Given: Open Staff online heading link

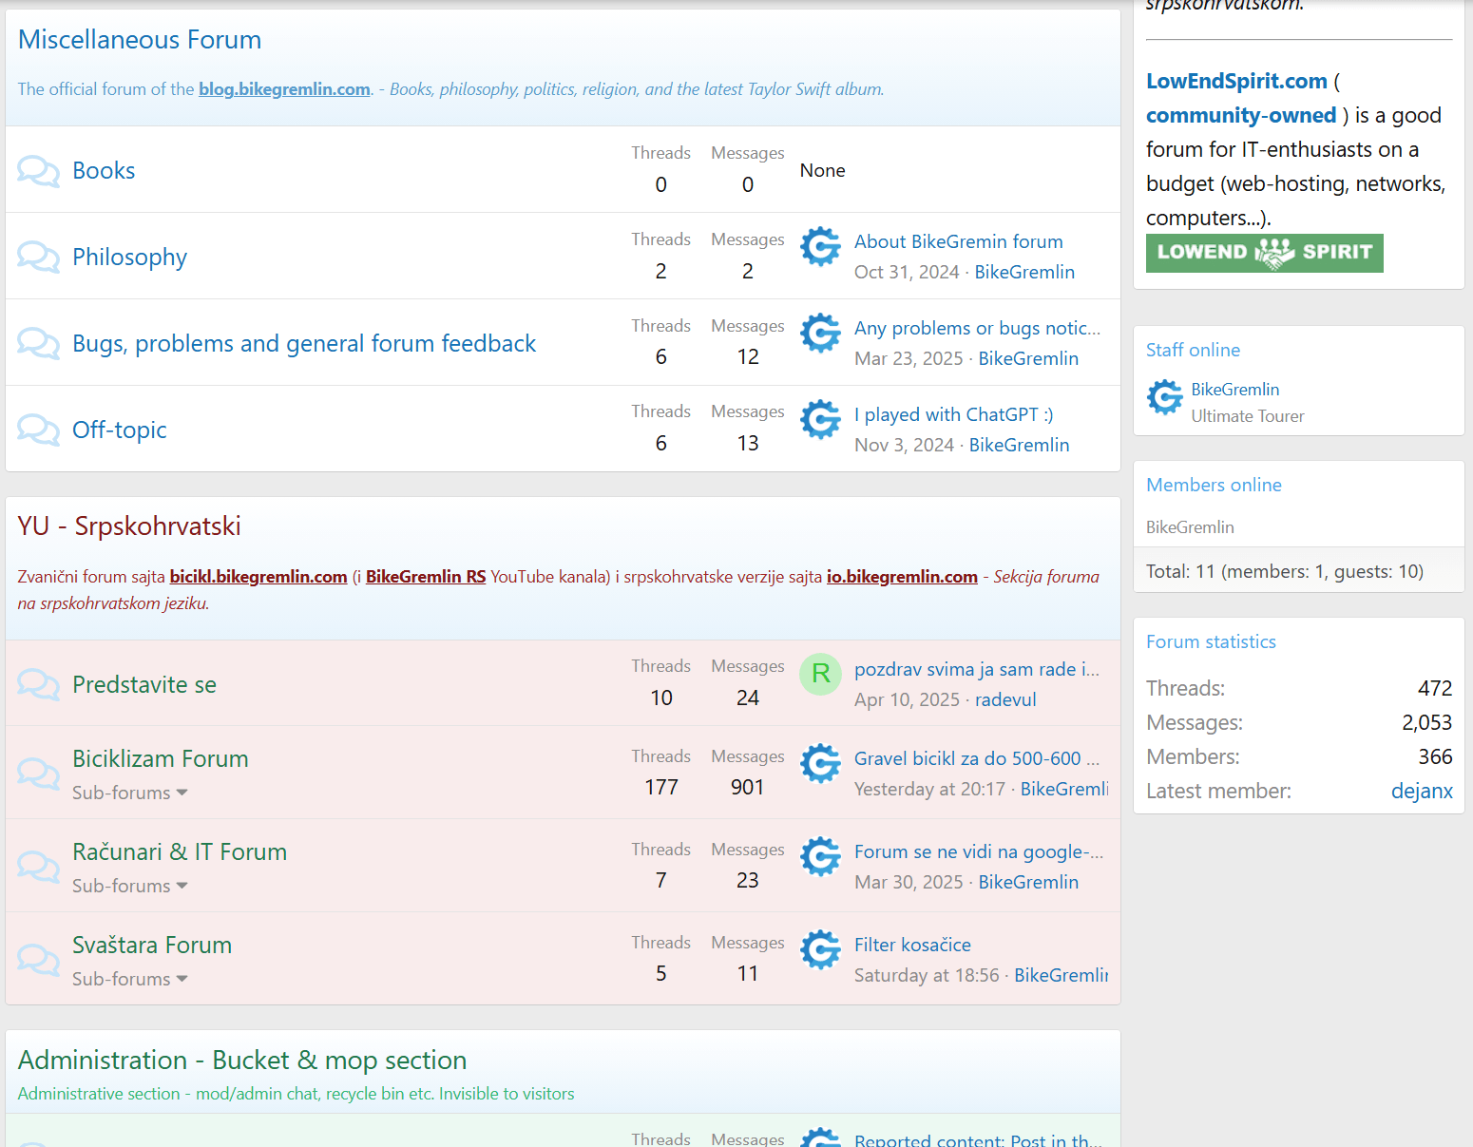Looking at the screenshot, I should 1193,350.
